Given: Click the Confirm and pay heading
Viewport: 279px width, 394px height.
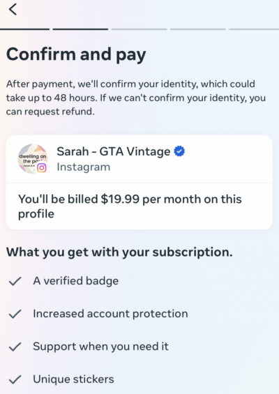Looking at the screenshot, I should [x=76, y=54].
